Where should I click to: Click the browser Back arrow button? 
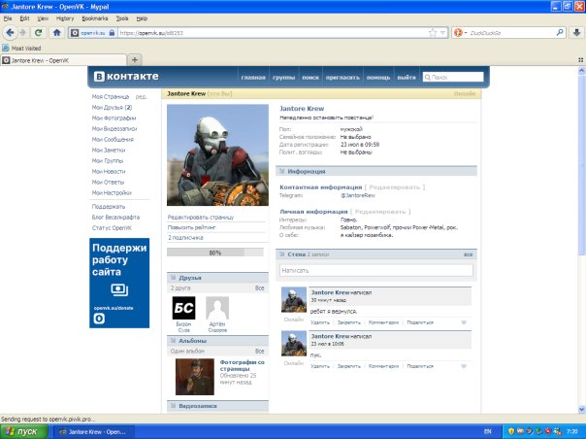tap(10, 32)
